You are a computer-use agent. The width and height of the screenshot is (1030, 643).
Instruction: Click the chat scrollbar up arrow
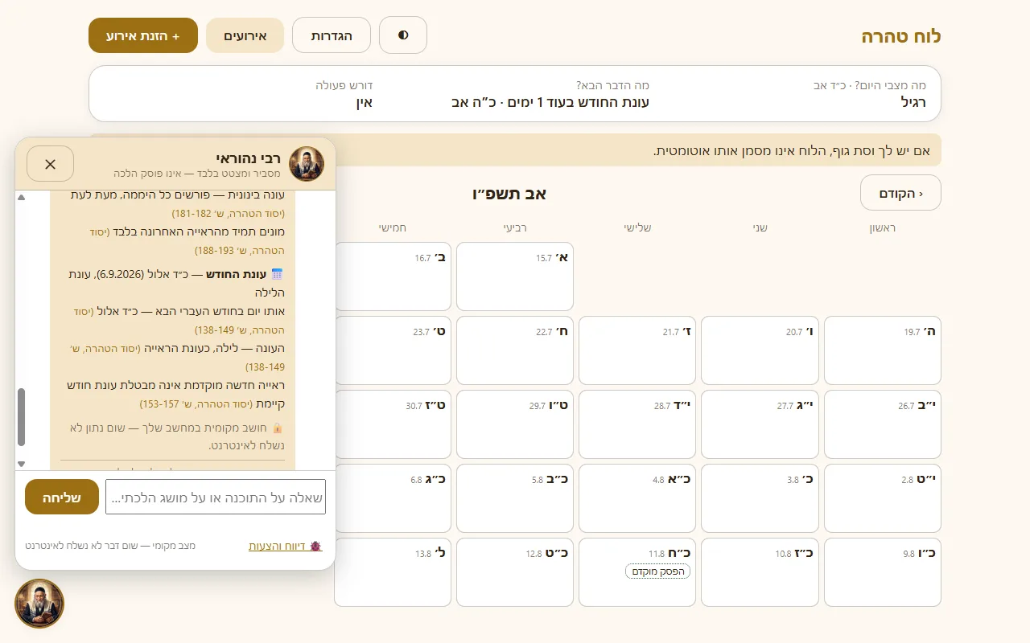click(x=22, y=197)
